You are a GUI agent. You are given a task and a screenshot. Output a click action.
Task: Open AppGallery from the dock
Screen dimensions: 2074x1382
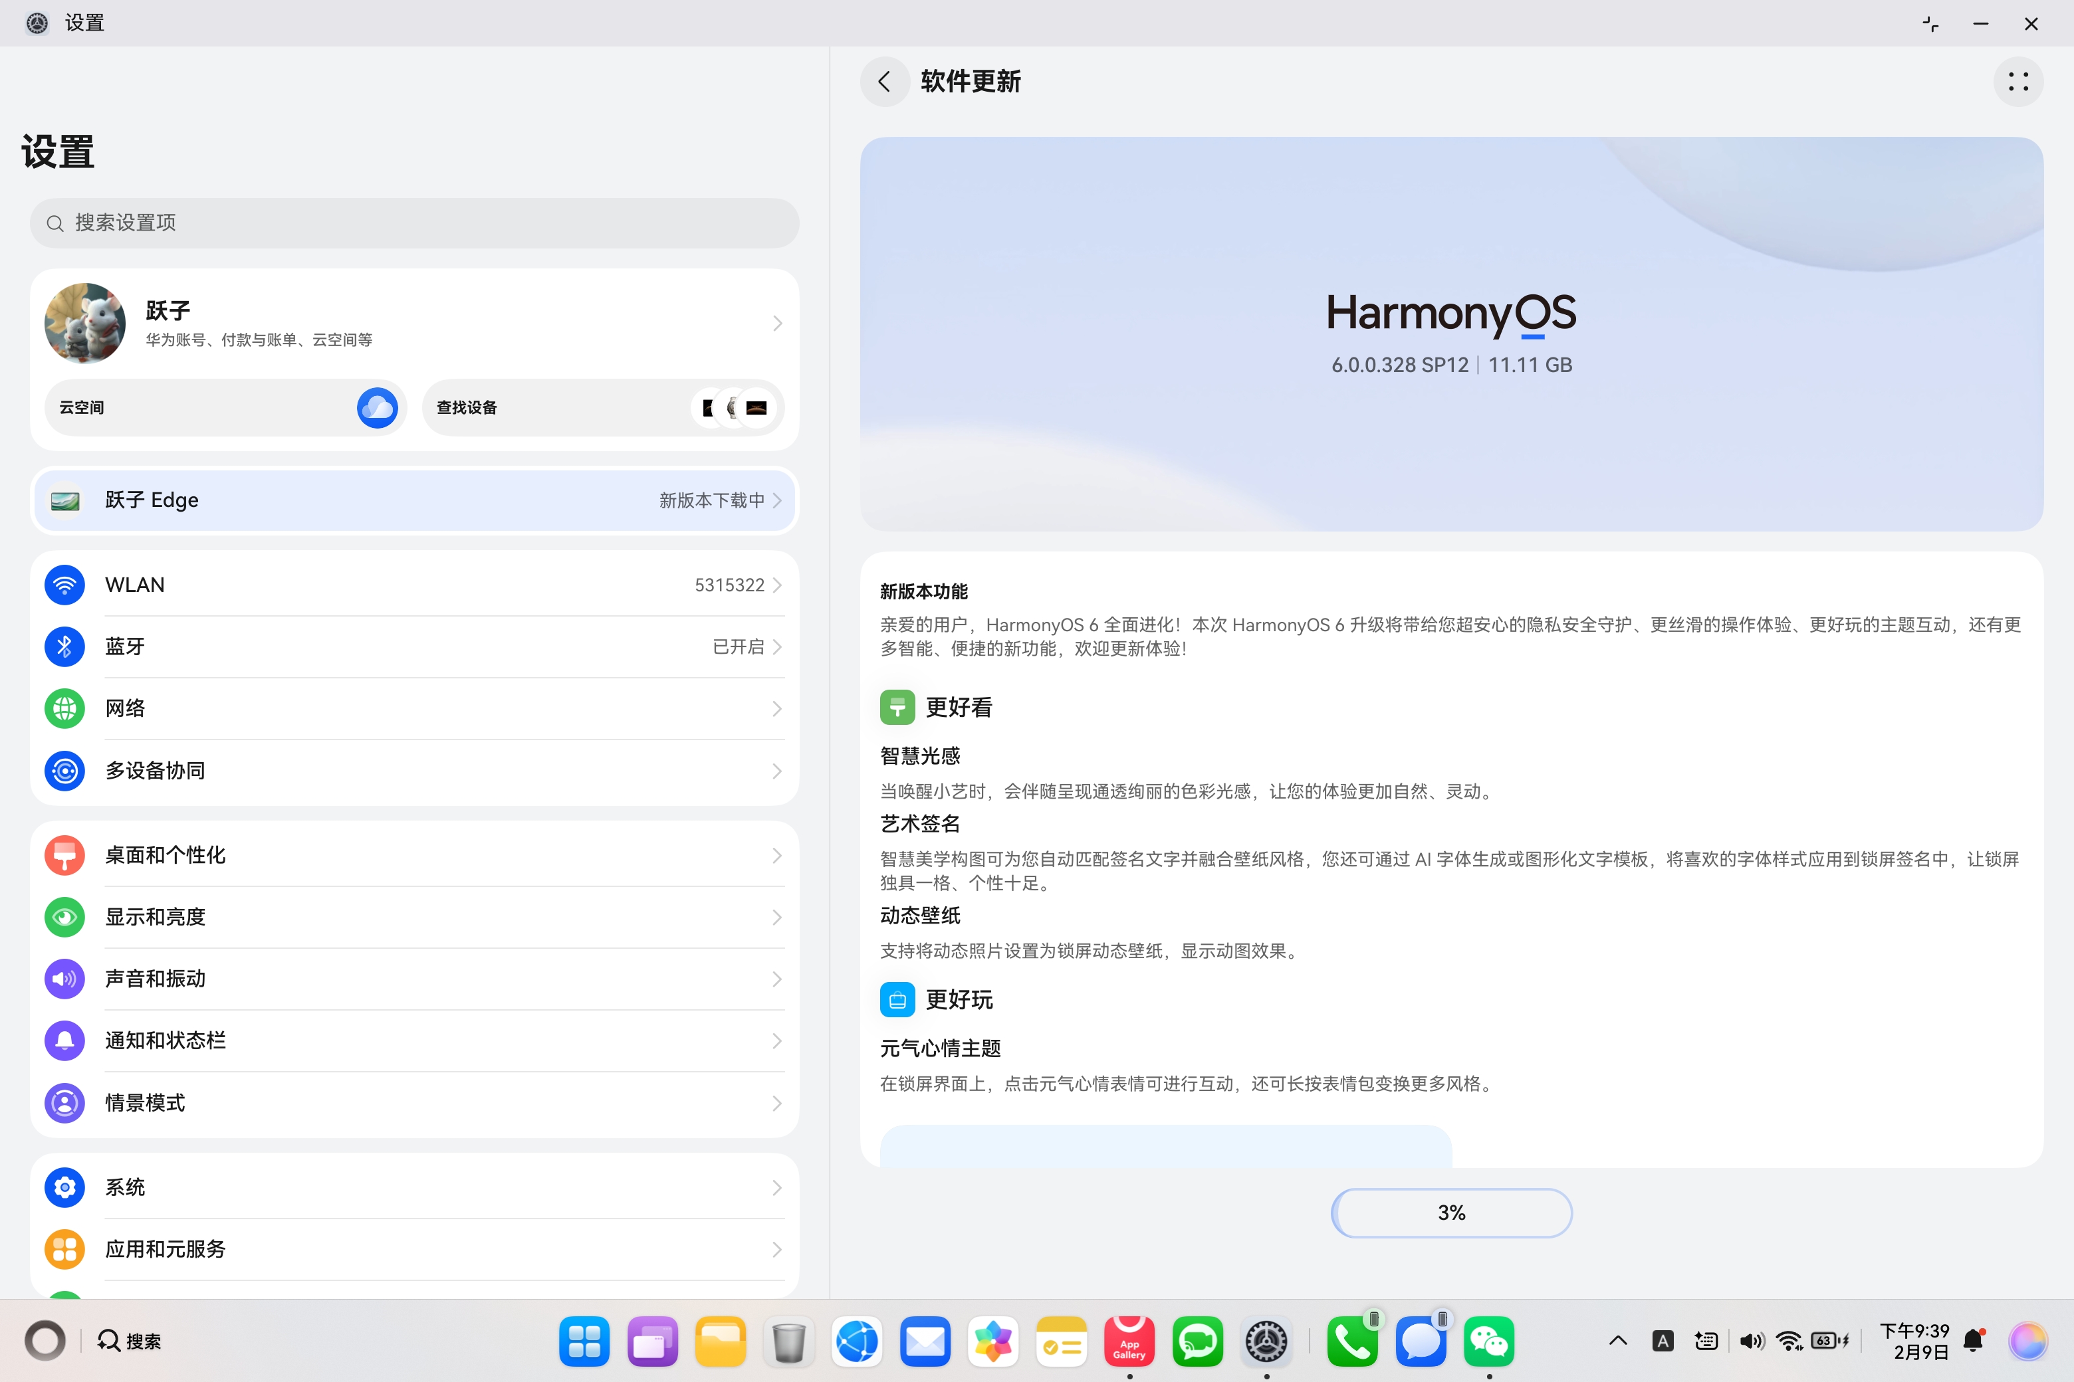coord(1129,1341)
